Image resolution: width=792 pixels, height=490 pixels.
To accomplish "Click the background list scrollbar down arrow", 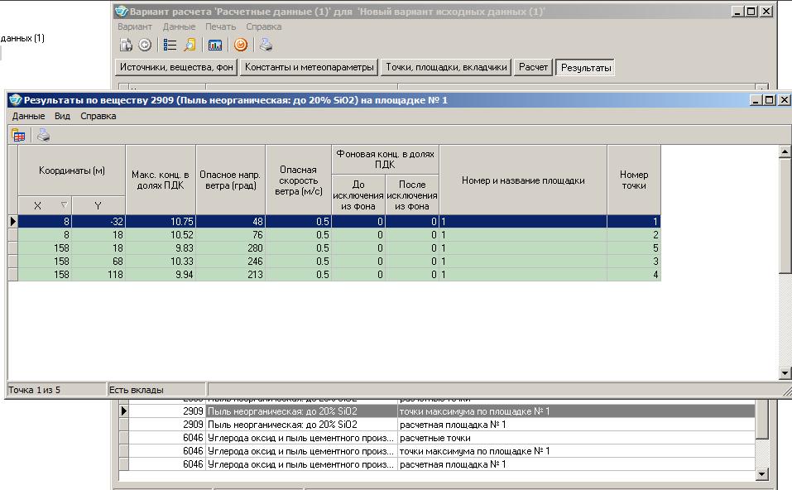I will tap(762, 474).
